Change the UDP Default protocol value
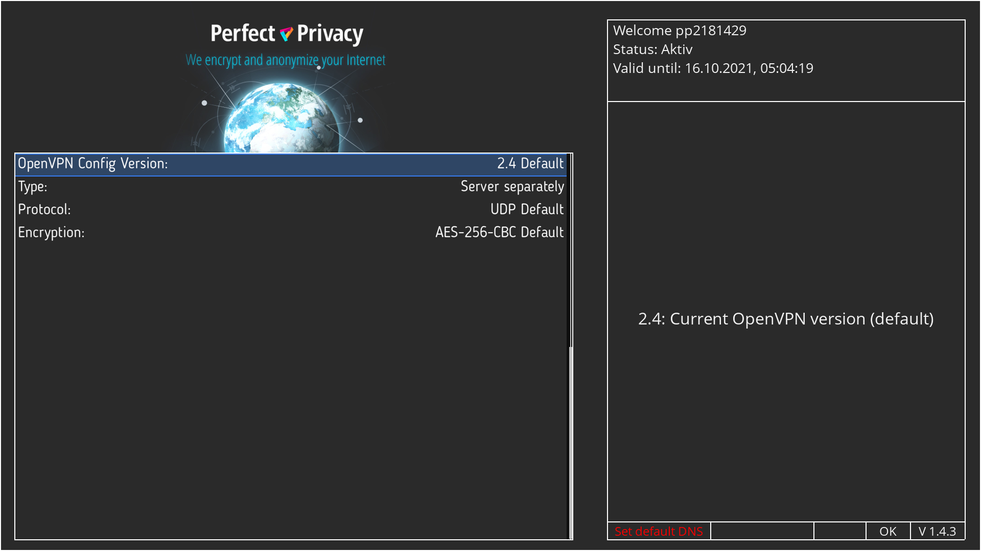Screen dimensions: 981x551 click(527, 210)
